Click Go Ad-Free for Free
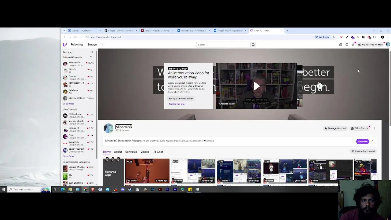391x220 pixels. [371, 45]
